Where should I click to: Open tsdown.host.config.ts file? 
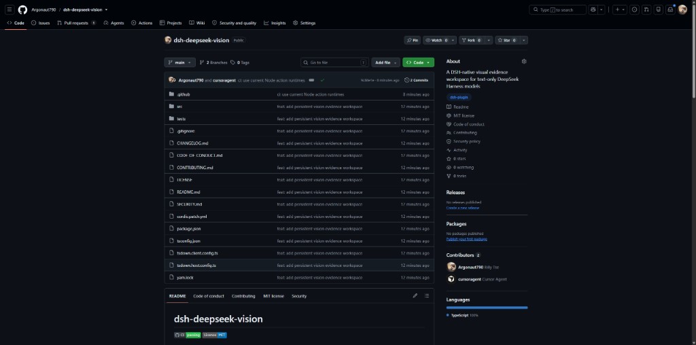click(196, 265)
